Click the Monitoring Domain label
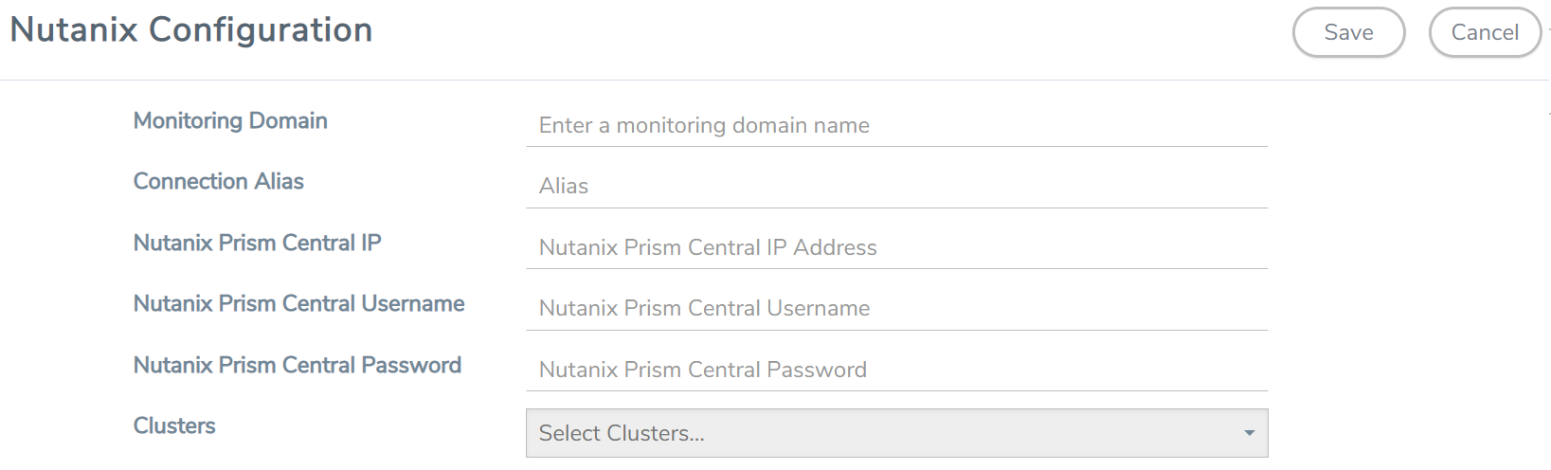The width and height of the screenshot is (1551, 470). 230,120
